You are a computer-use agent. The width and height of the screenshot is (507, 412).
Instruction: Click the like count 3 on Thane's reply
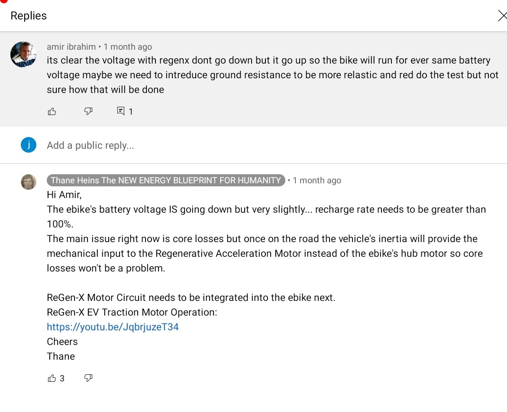pos(62,378)
